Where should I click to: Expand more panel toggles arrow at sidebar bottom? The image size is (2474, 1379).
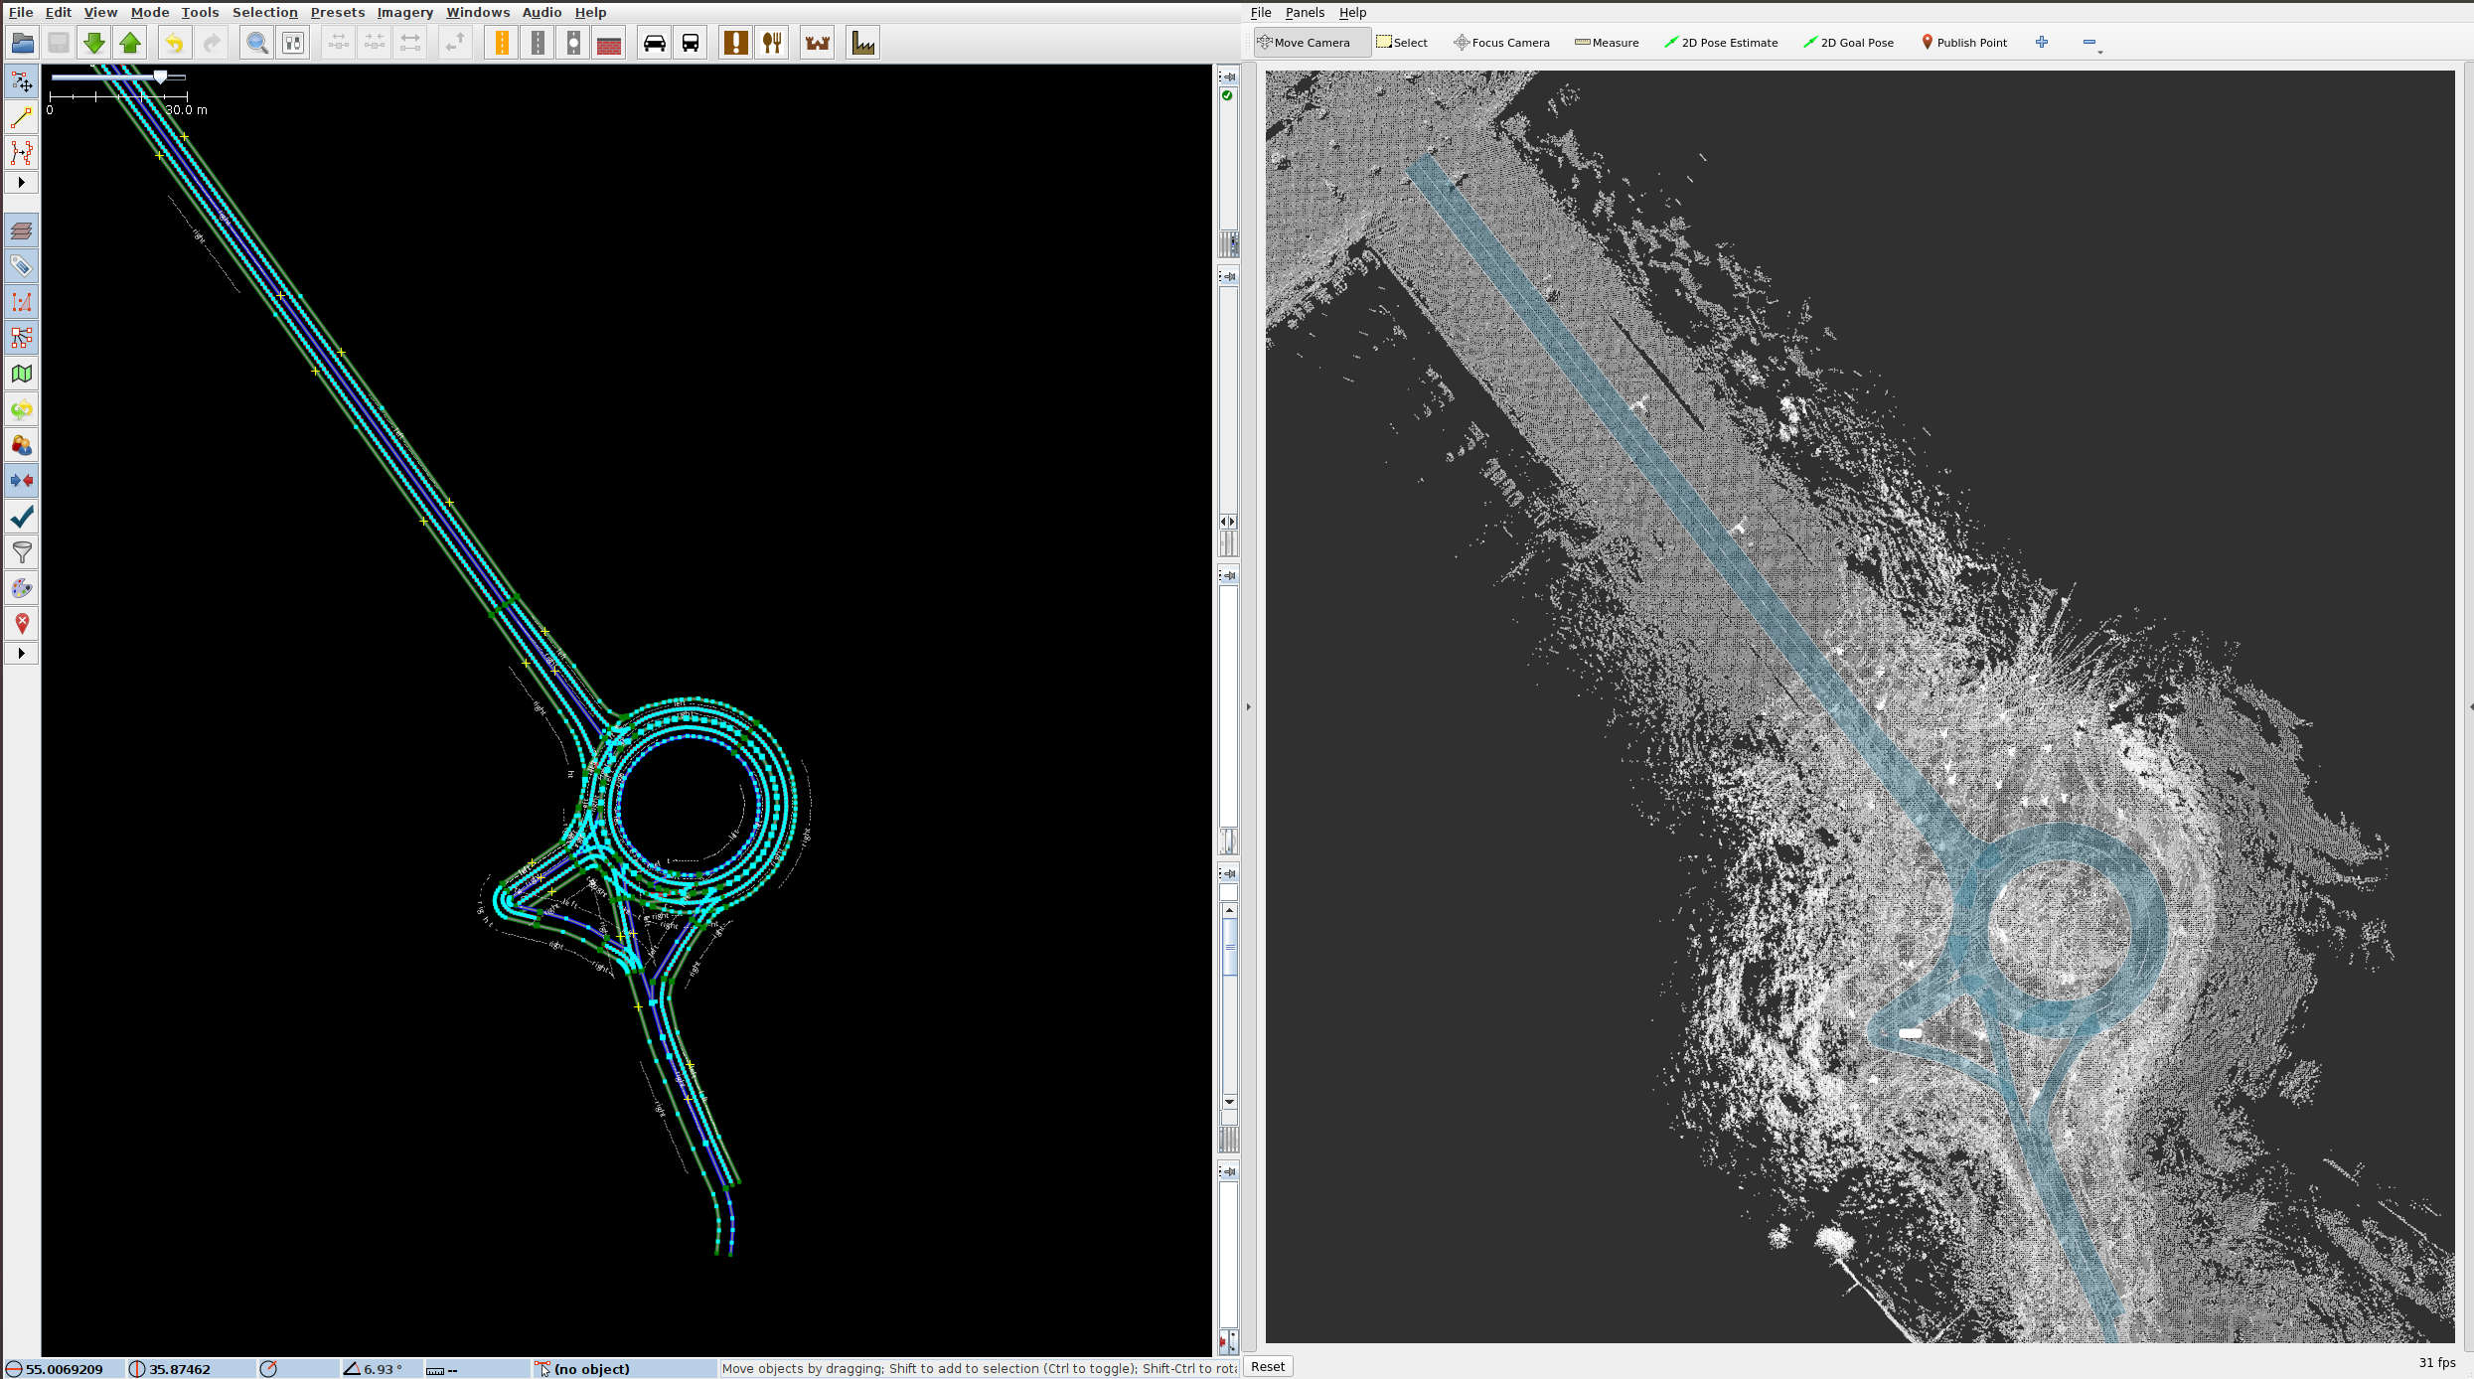coord(22,654)
